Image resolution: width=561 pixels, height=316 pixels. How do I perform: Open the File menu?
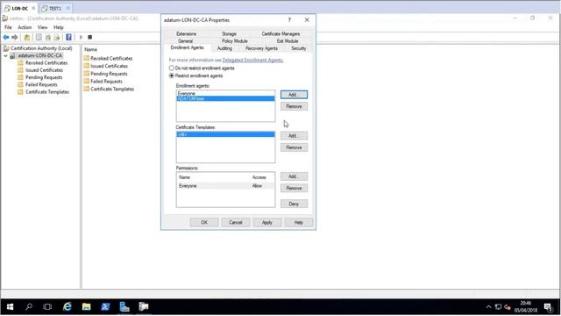pyautogui.click(x=8, y=27)
